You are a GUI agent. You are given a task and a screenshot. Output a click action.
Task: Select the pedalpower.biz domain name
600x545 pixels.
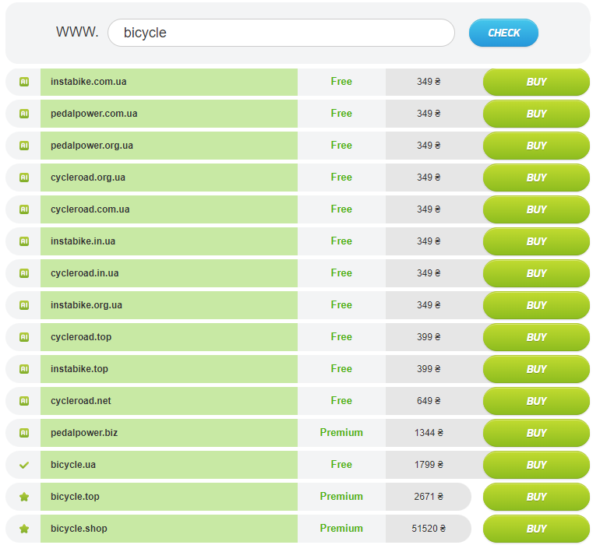click(x=84, y=433)
